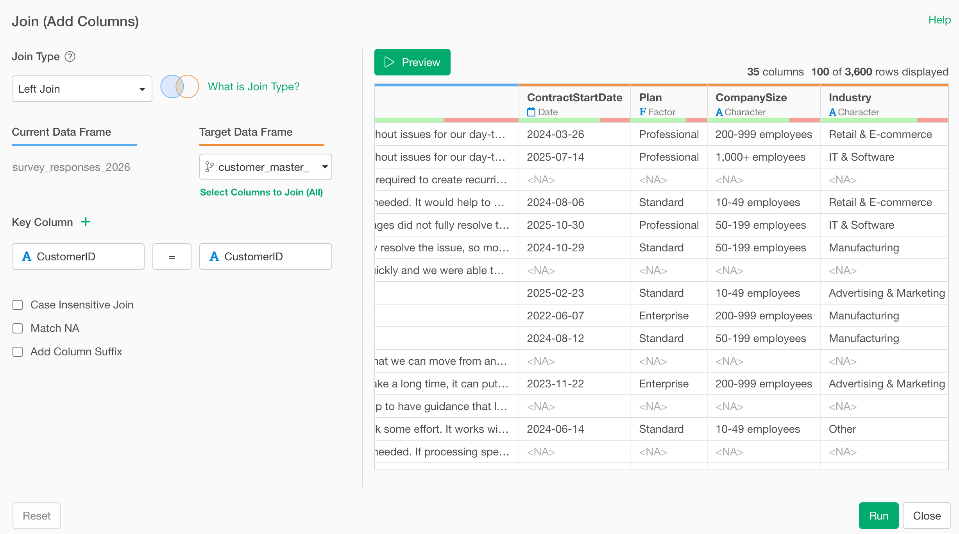
Task: Click the Character type icon under Industry
Action: tap(832, 112)
